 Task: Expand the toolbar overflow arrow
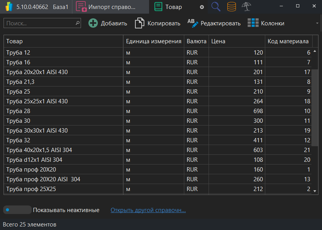point(317,23)
